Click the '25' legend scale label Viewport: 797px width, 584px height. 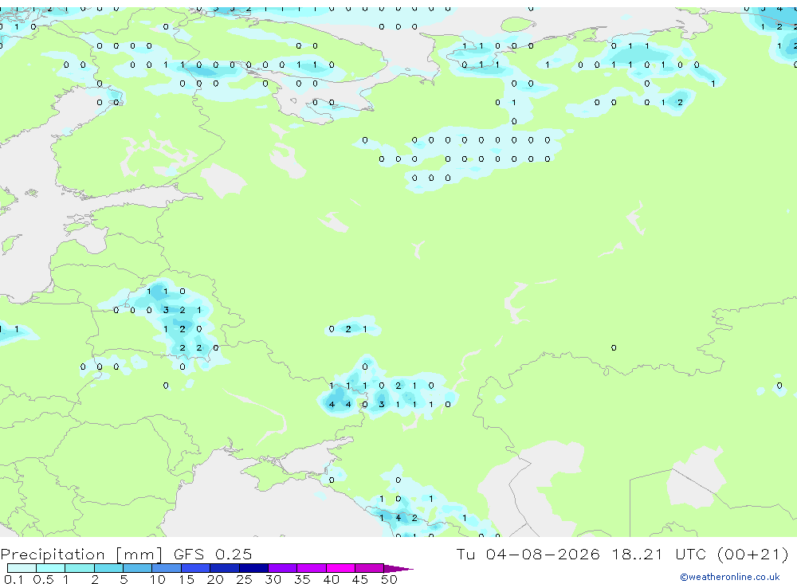click(245, 579)
